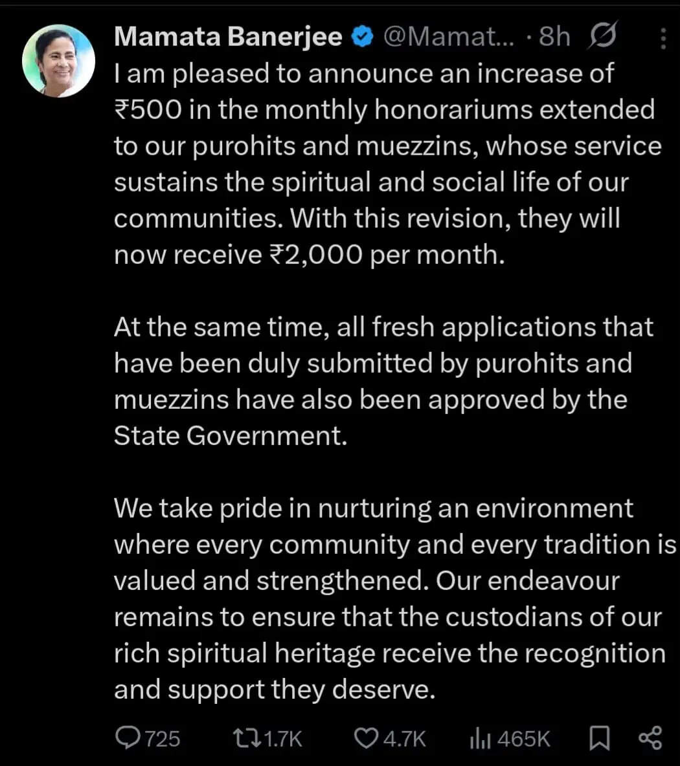Screen dimensions: 680x766
Task: Bookmark this post
Action: 599,738
